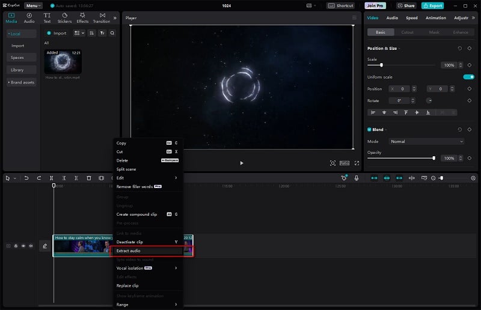Show more top tool tabs chevron
The image size is (481, 310).
pos(115,18)
